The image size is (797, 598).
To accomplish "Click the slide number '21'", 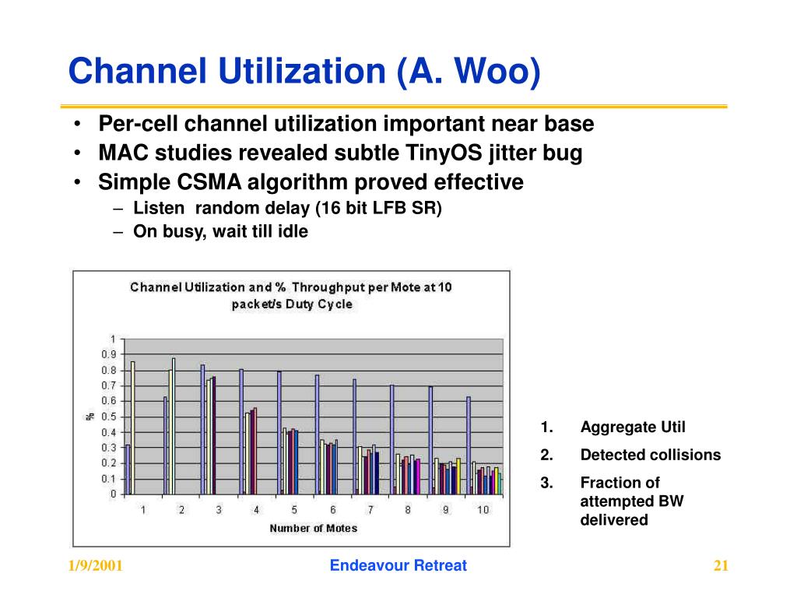I will pyautogui.click(x=721, y=565).
